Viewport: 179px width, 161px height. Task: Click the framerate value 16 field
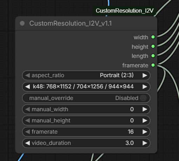pyautogui.click(x=86, y=132)
